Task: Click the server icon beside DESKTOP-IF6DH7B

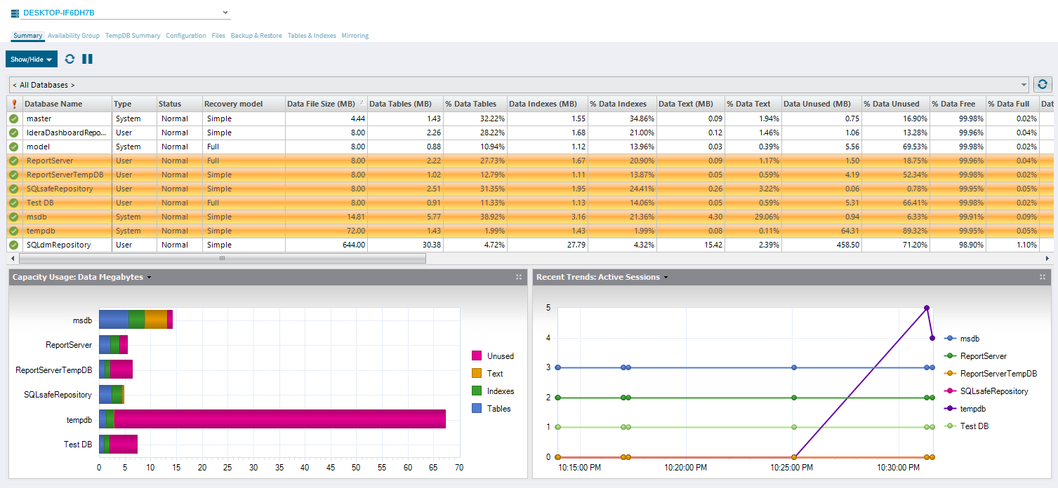Action: tap(15, 13)
